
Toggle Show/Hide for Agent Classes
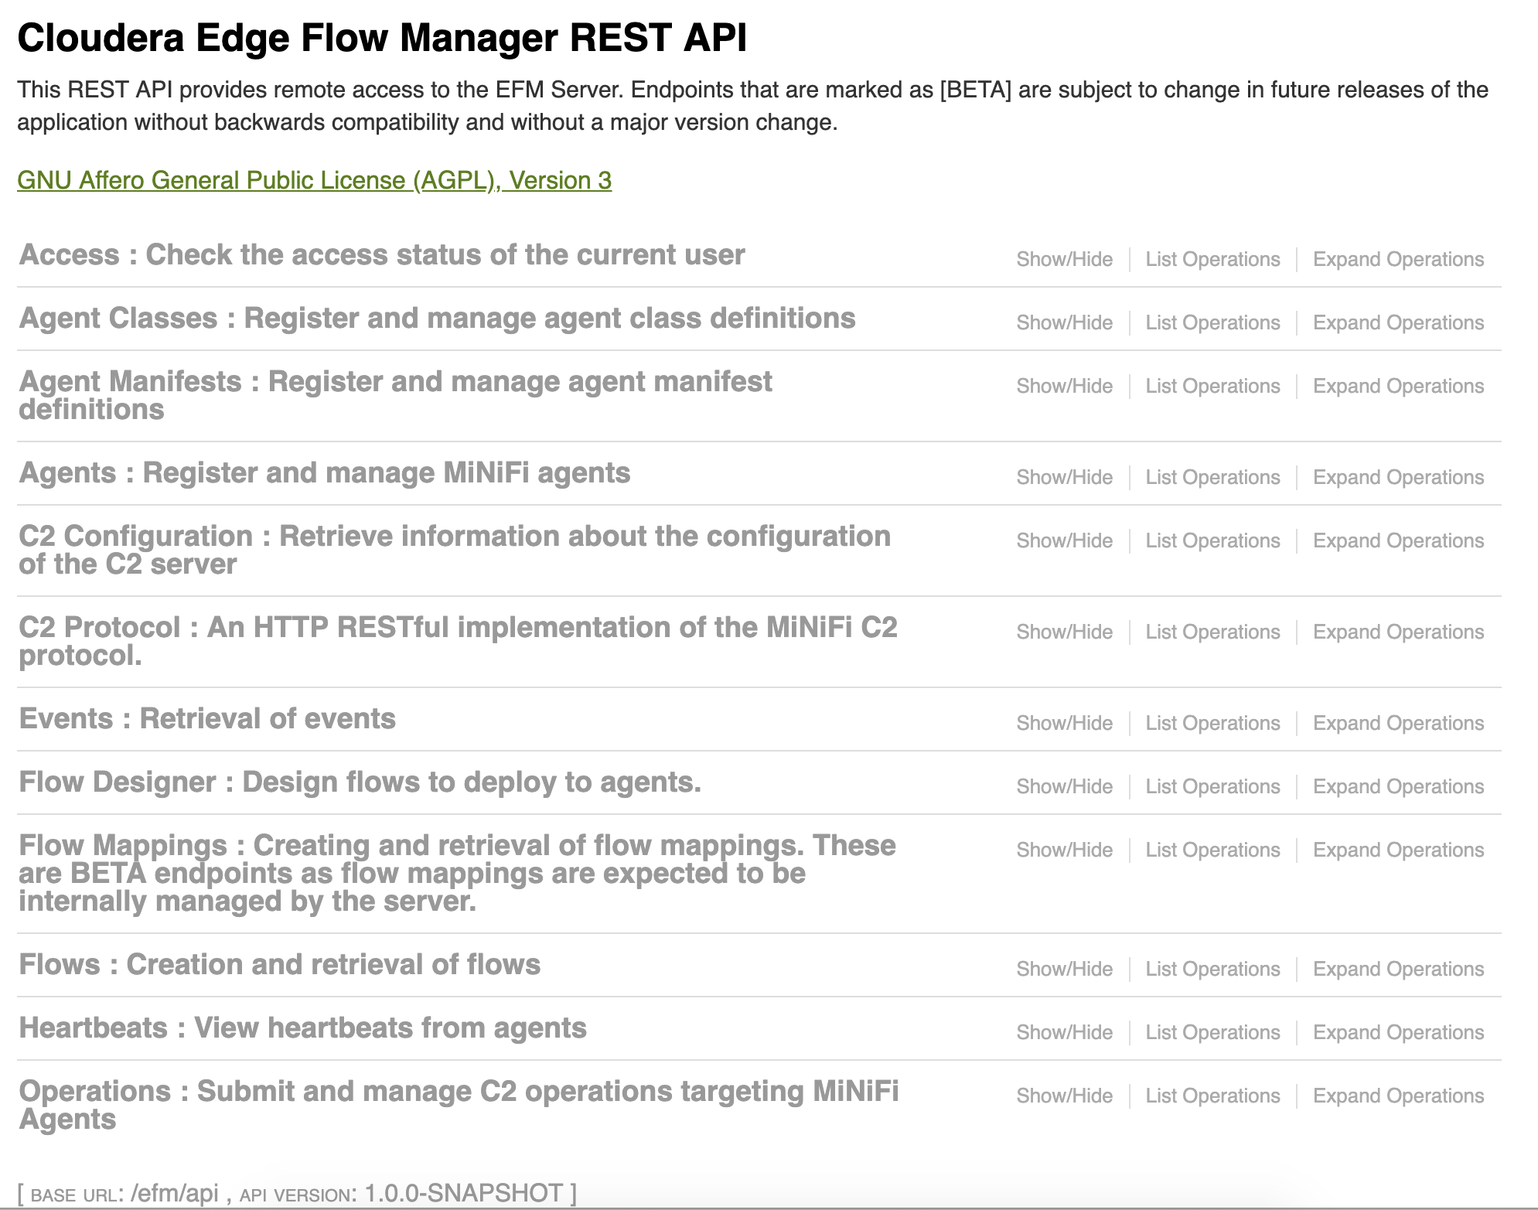coord(1064,322)
